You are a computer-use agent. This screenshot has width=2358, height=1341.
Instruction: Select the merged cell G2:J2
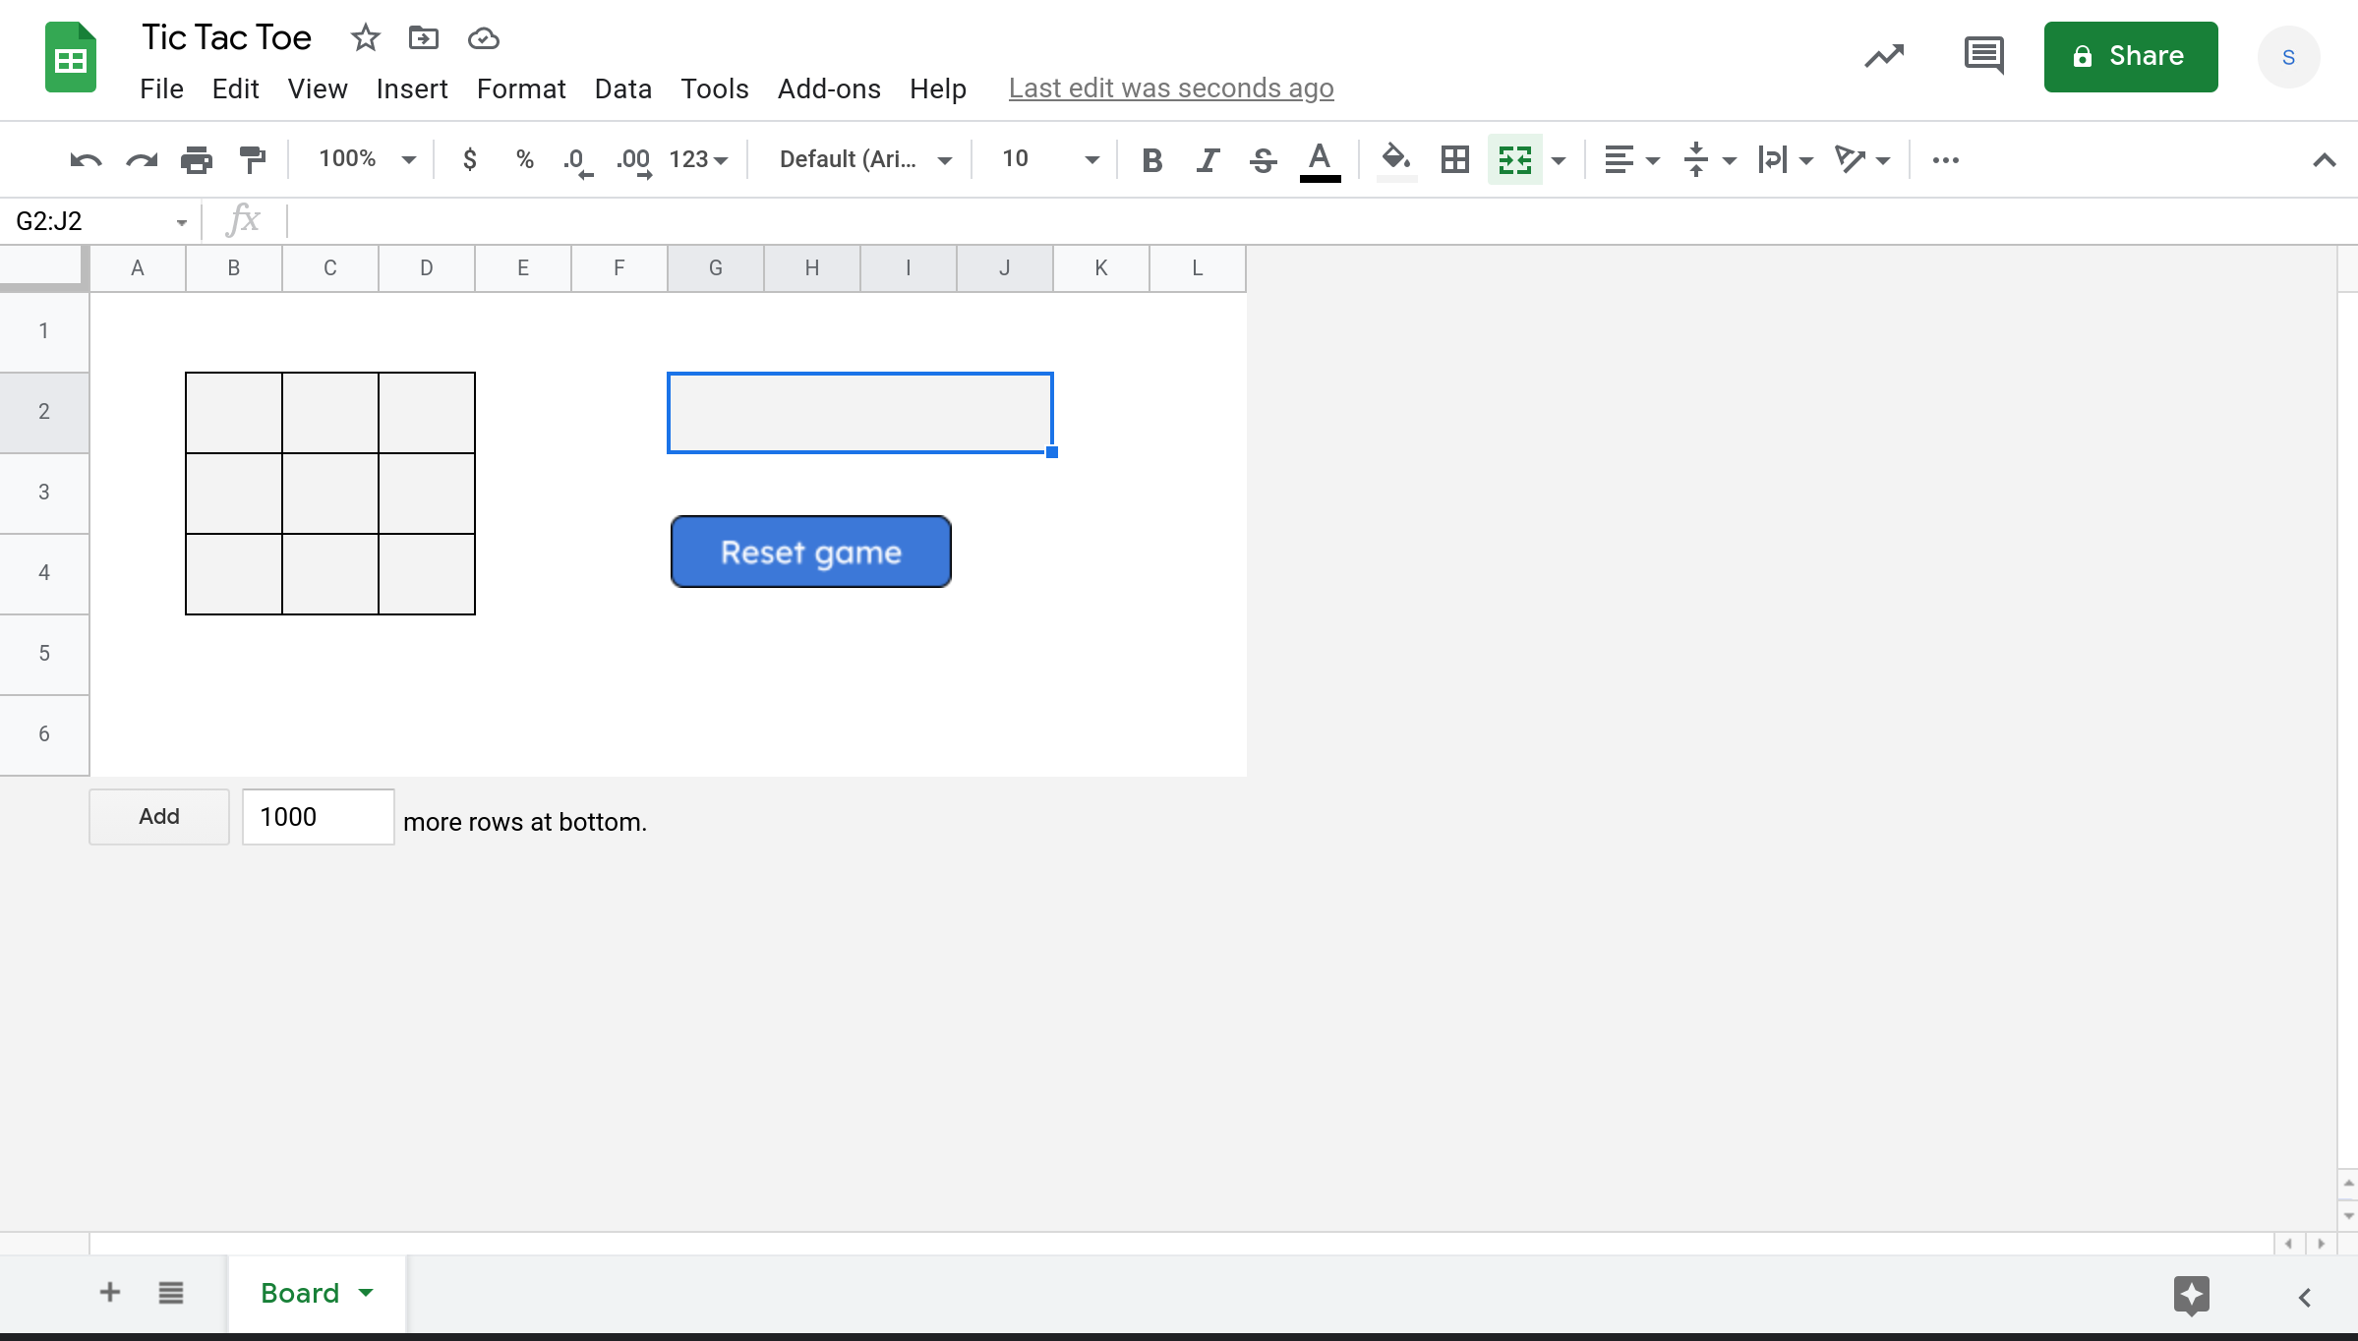coord(860,413)
